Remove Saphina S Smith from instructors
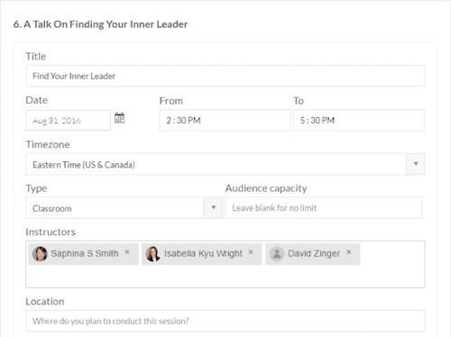451x337 pixels. click(127, 252)
